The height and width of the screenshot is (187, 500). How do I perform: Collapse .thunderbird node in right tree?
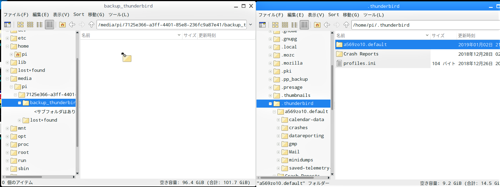point(270,104)
